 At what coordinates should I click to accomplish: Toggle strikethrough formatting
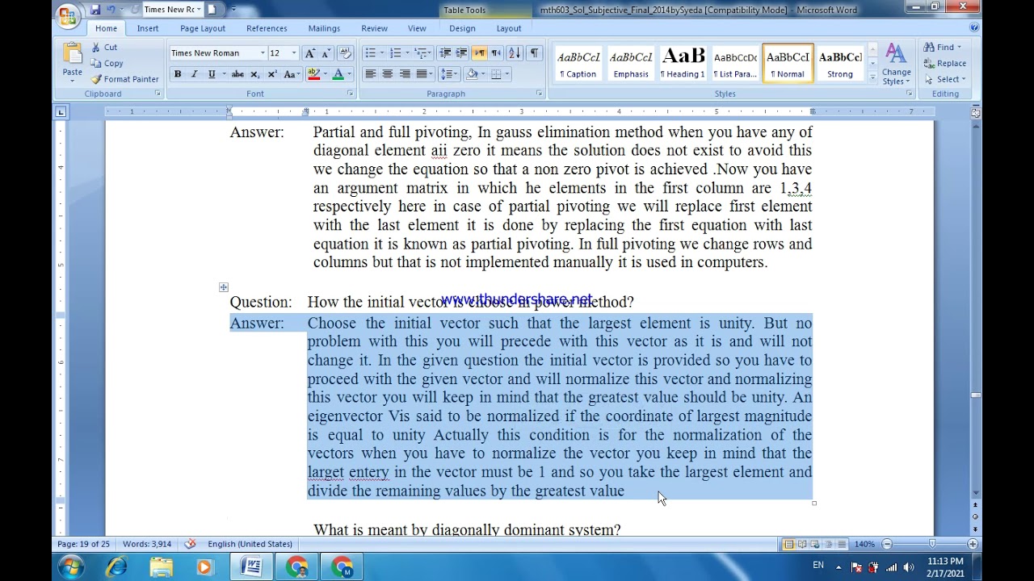click(237, 74)
